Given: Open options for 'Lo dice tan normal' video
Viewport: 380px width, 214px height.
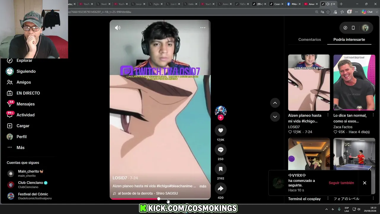Looking at the screenshot, I should (373, 115).
